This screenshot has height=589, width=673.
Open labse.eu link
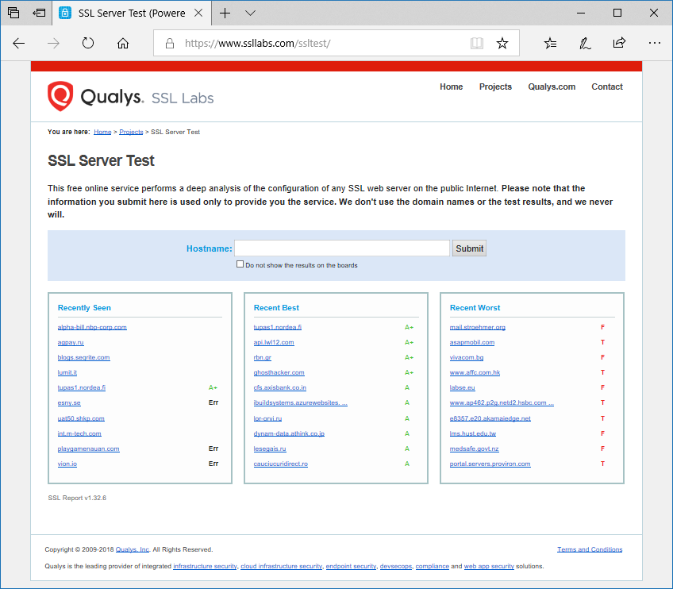click(463, 387)
